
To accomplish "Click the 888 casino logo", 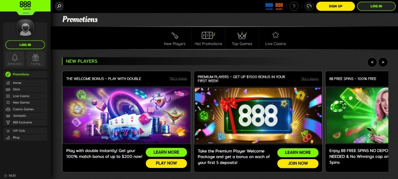I will pos(25,6).
